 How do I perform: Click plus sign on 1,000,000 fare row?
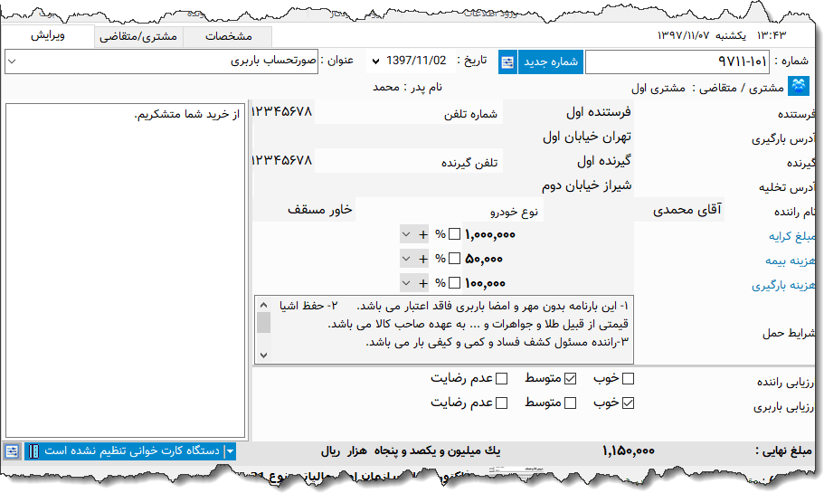[423, 234]
